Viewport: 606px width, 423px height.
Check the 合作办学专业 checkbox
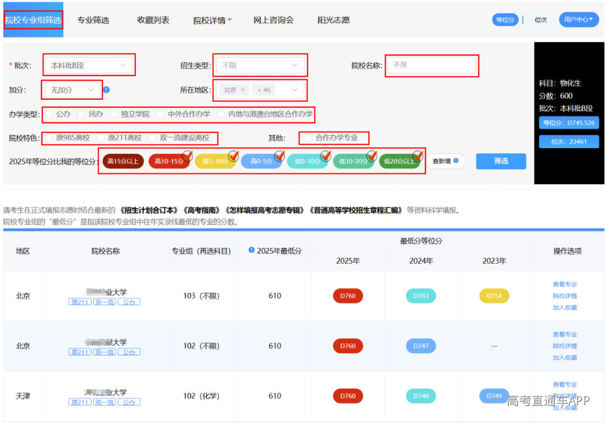point(308,137)
